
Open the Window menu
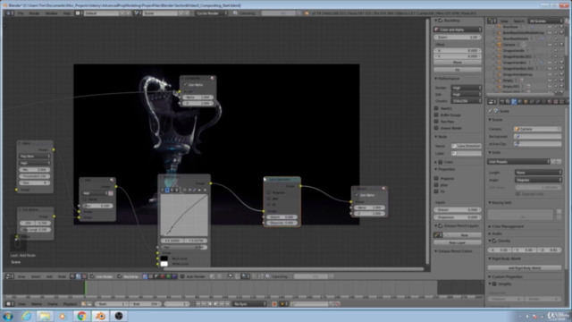pyautogui.click(x=52, y=13)
